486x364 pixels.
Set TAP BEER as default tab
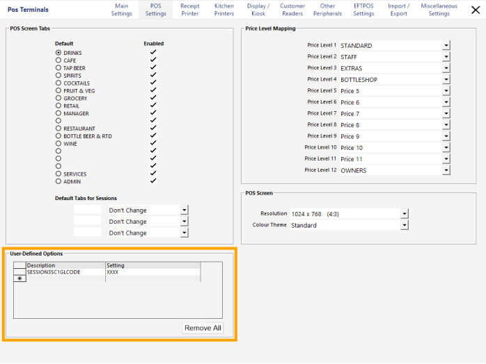point(58,67)
